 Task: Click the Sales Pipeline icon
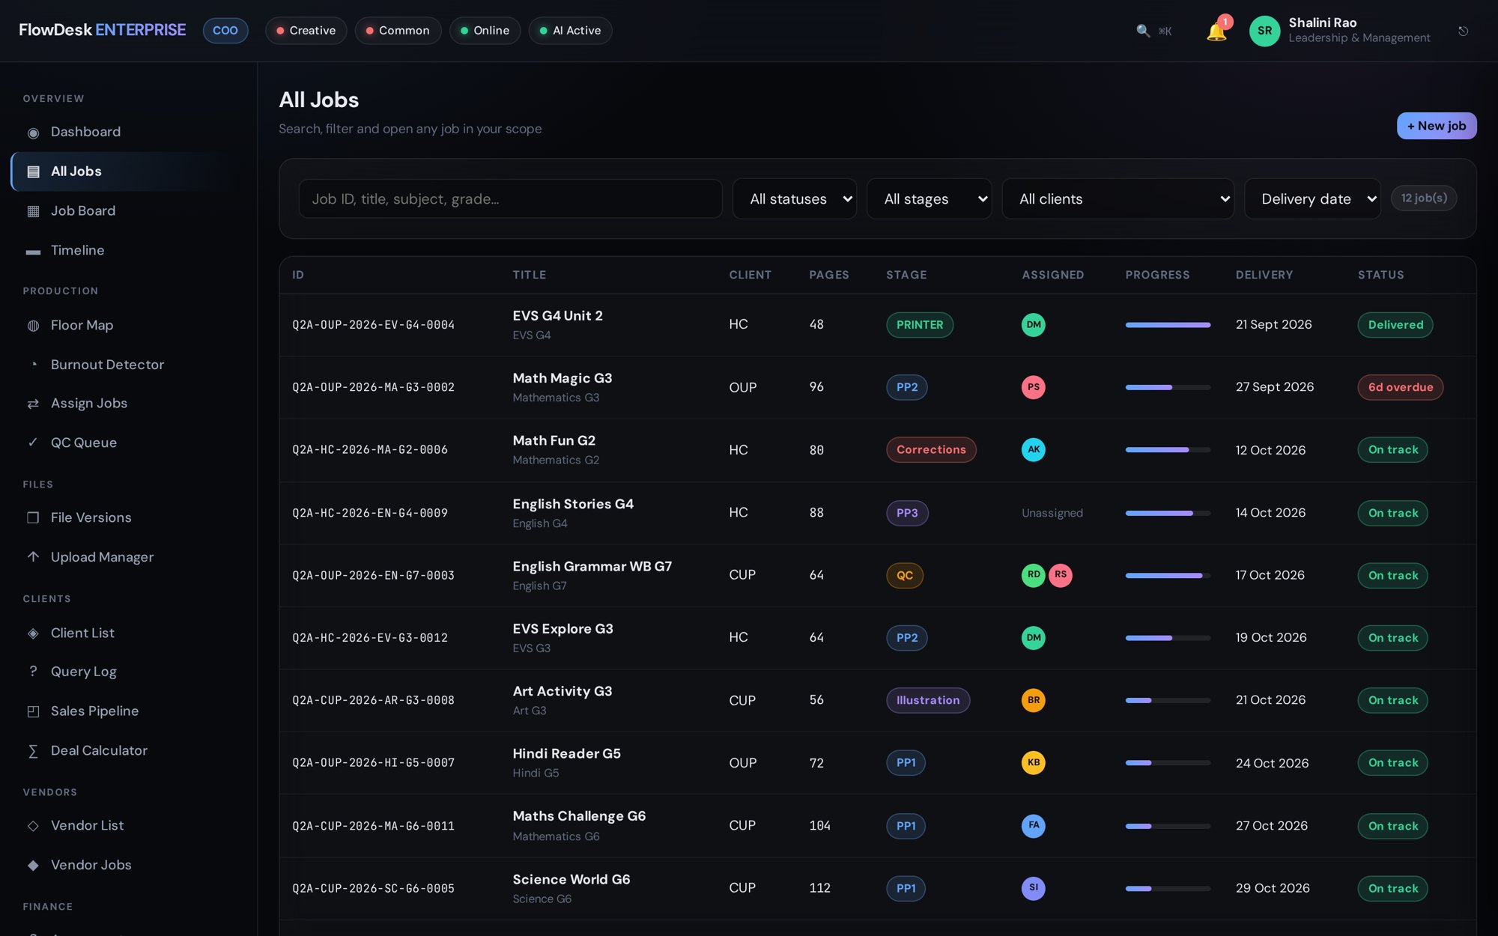click(x=33, y=711)
